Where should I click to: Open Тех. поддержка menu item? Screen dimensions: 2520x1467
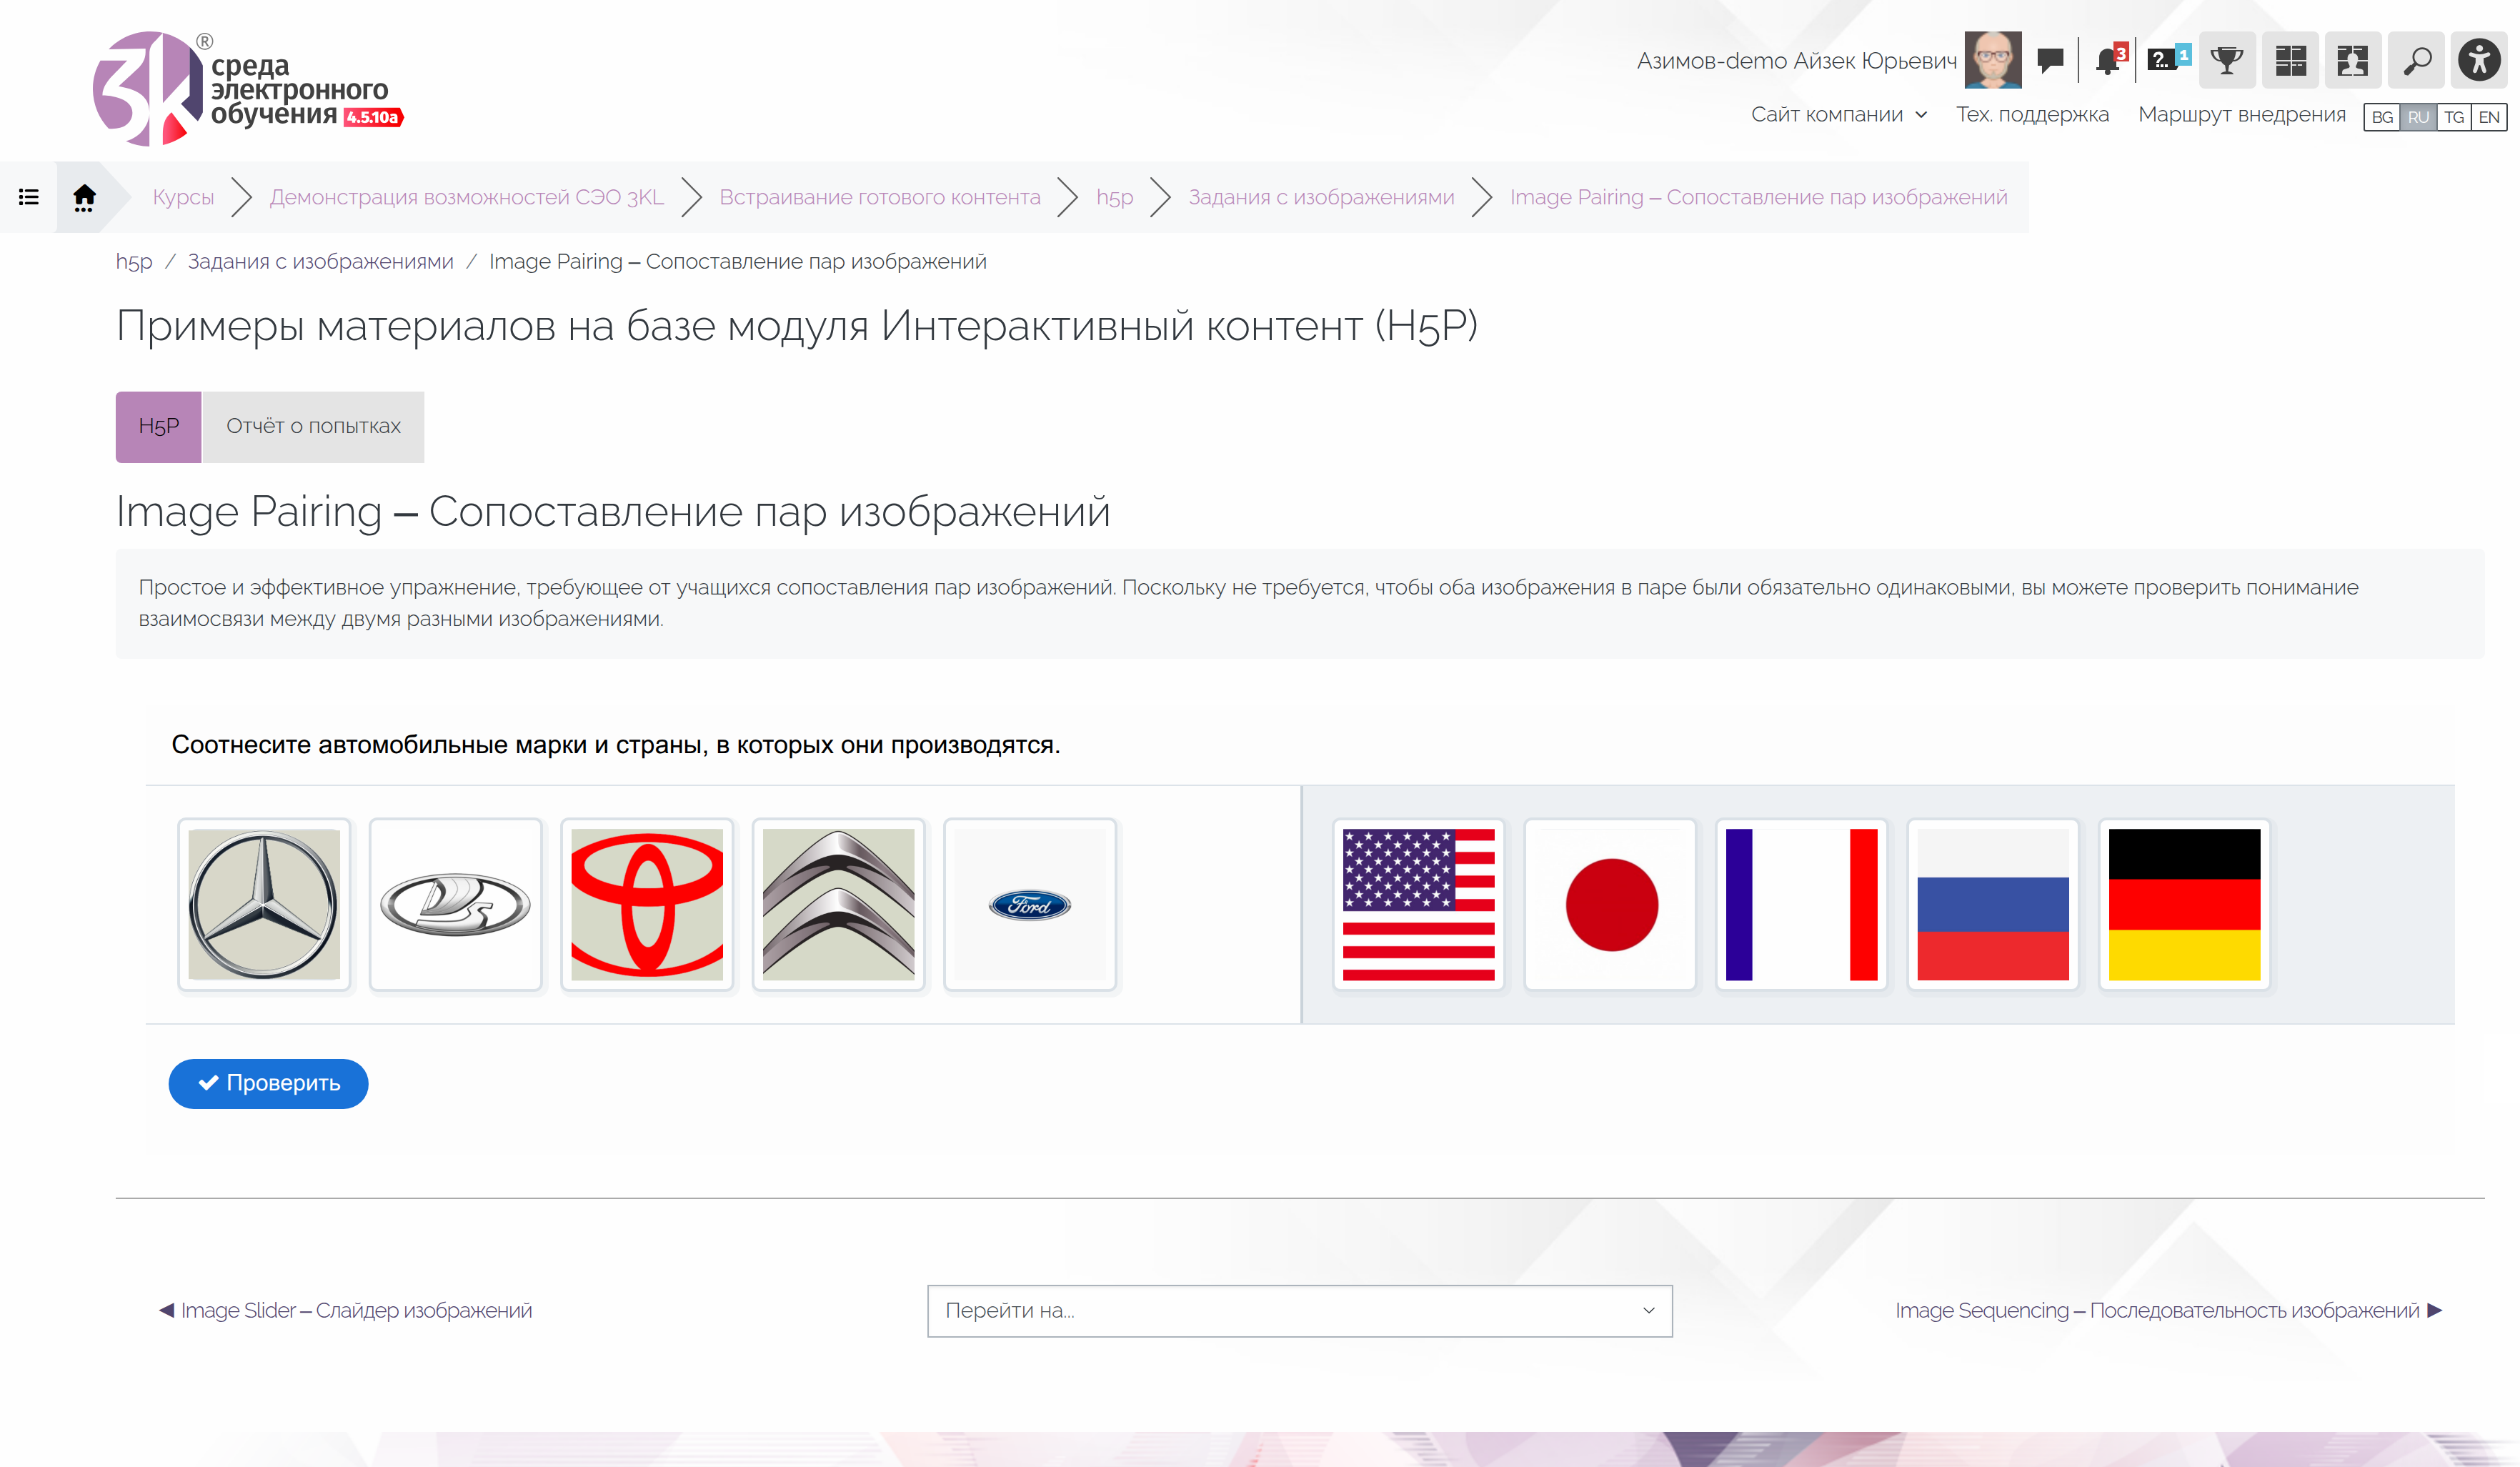(x=2032, y=114)
